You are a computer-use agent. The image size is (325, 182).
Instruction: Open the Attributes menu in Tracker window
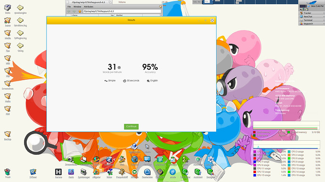click(89, 7)
